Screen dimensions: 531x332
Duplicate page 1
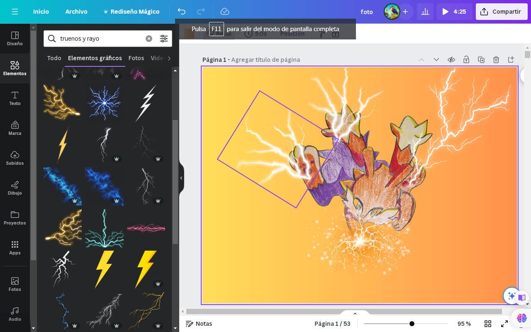click(481, 60)
